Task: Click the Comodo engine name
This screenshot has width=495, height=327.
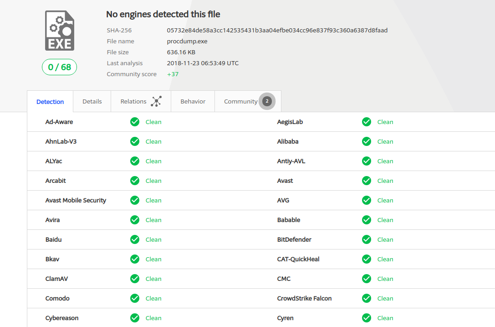Action: tap(57, 298)
